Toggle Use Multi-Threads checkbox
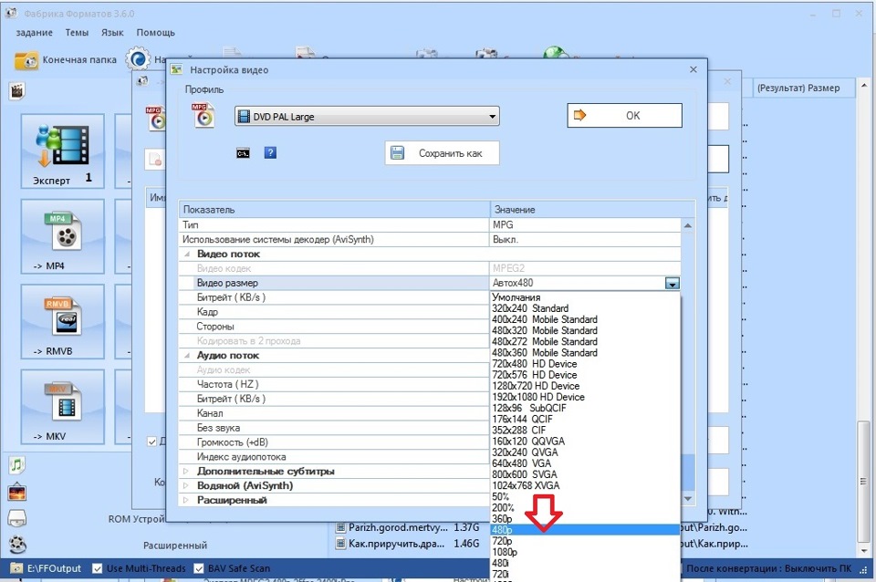Screen dimensions: 876x582 [98, 568]
